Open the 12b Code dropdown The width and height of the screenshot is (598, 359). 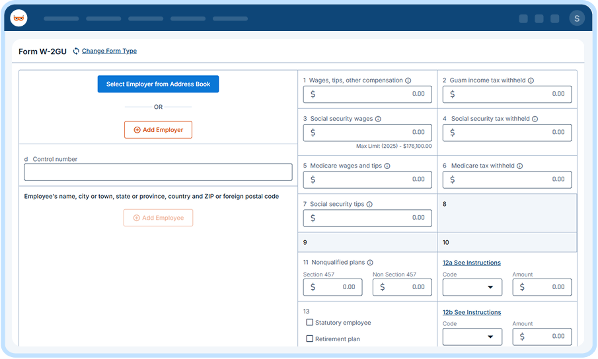pyautogui.click(x=472, y=337)
